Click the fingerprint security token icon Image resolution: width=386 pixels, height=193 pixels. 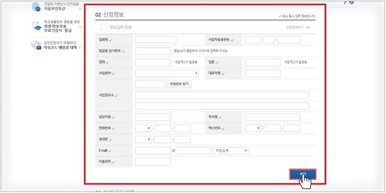(x=36, y=7)
